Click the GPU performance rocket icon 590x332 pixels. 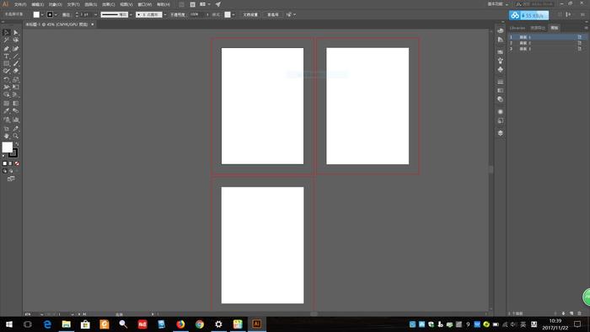218,4
